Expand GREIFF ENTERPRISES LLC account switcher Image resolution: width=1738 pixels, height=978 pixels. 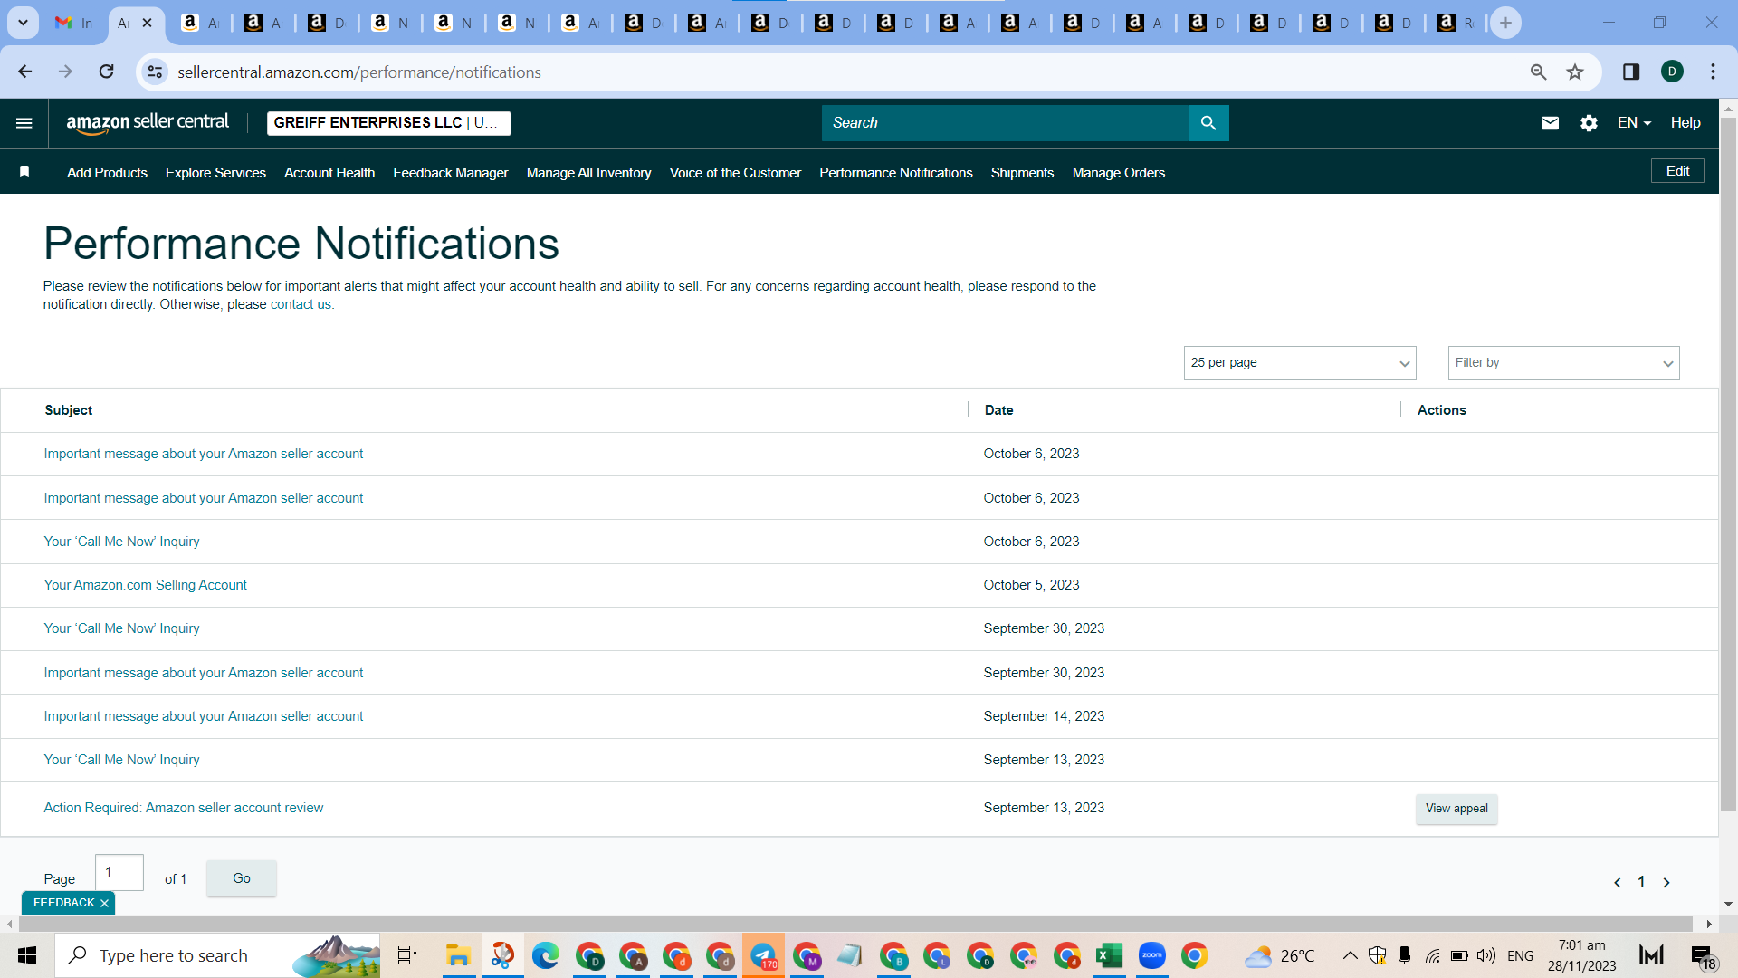pyautogui.click(x=389, y=123)
